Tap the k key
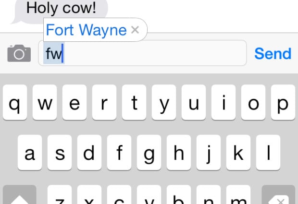The image size is (298, 204). 238,153
